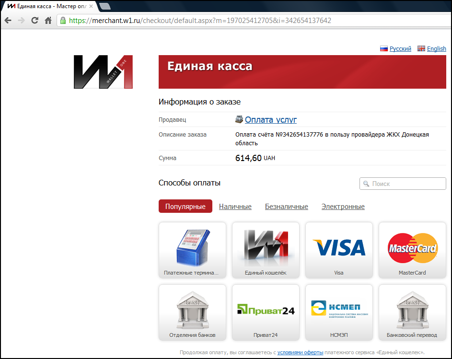Click the UAH currency text

click(269, 158)
